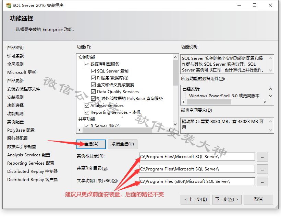The height and width of the screenshot is (222, 281).
Task: Click 实例功能 group heading in list
Action: pyautogui.click(x=87, y=57)
